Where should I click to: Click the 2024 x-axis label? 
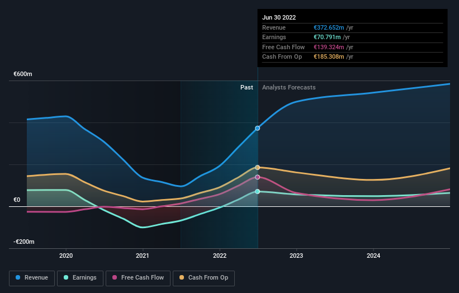pos(373,256)
